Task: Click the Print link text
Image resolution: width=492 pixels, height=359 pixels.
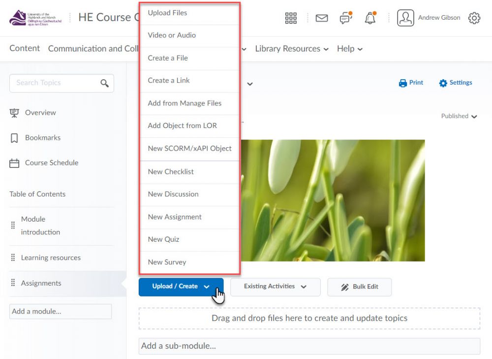Action: click(416, 83)
